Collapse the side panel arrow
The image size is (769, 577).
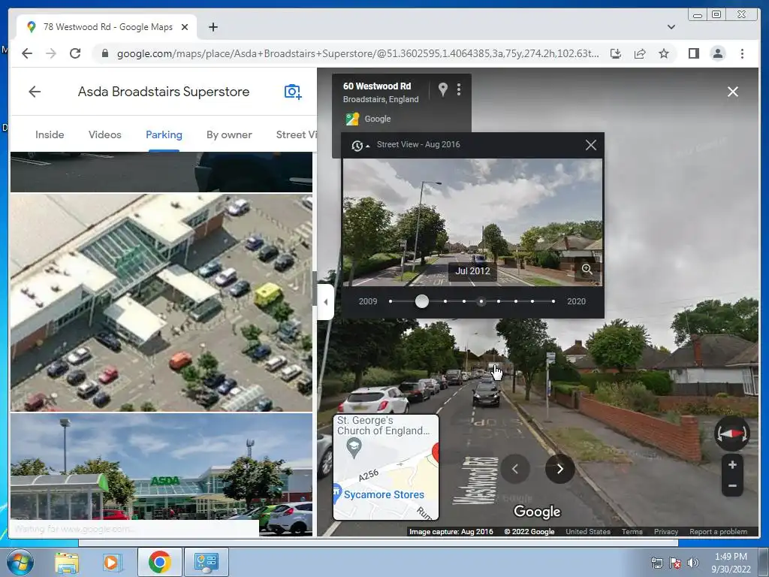point(326,302)
